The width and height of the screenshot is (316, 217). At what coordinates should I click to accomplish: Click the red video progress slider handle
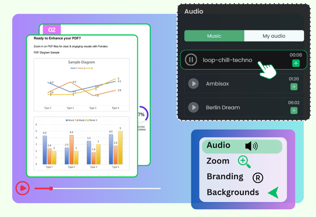coord(51,188)
